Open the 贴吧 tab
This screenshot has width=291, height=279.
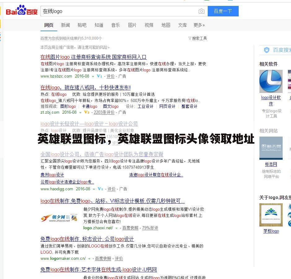point(82,25)
